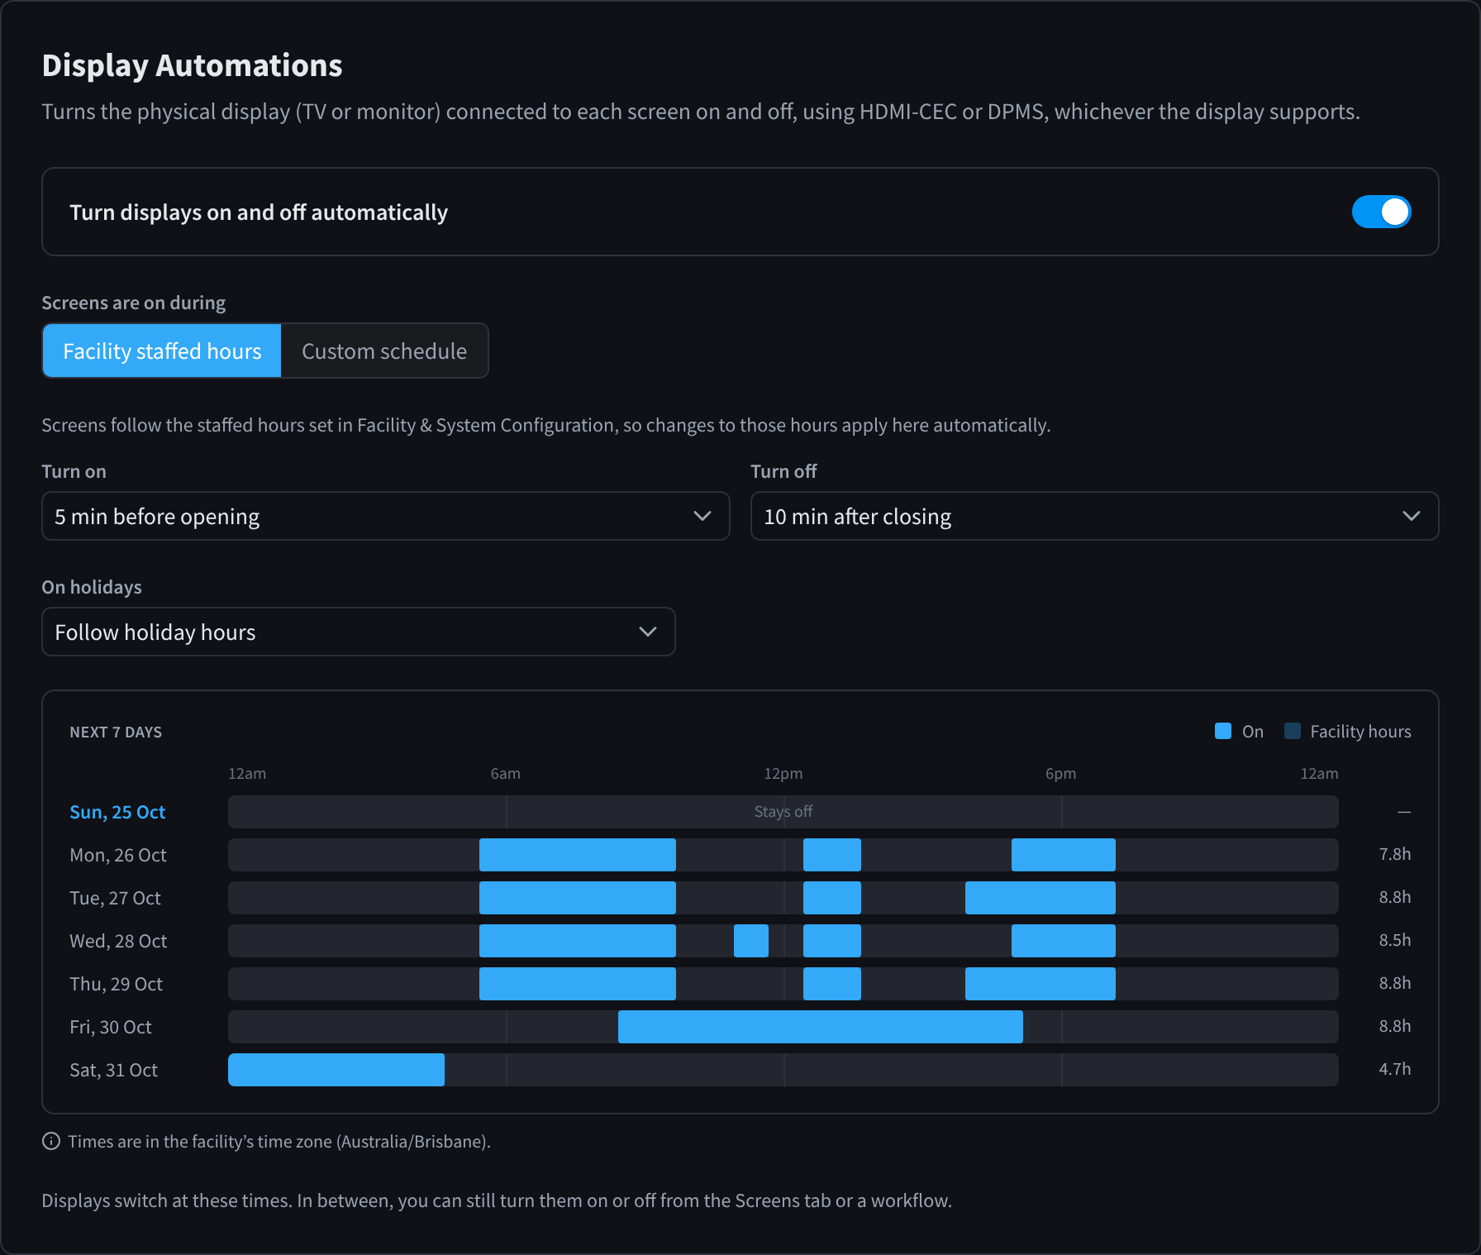Click the 7.8h total for Monday
Screen dimensions: 1481x1255
[1395, 854]
